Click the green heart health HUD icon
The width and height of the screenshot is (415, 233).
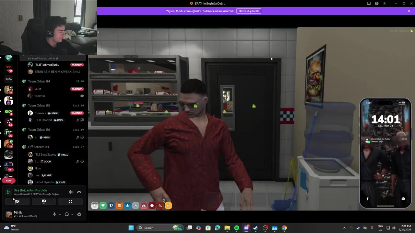pos(103,205)
